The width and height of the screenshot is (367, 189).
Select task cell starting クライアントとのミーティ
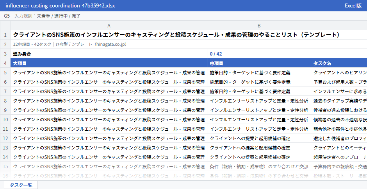339,148
